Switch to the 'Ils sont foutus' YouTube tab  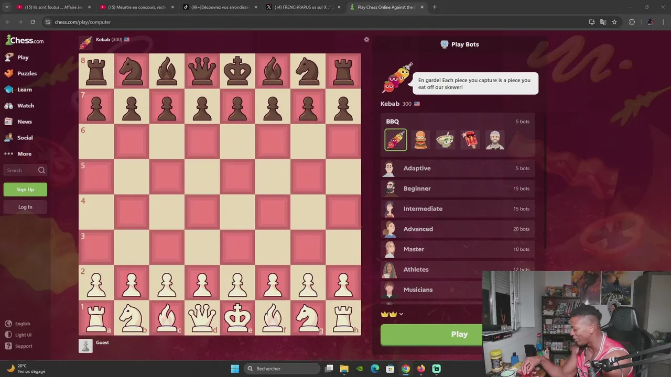pos(53,7)
